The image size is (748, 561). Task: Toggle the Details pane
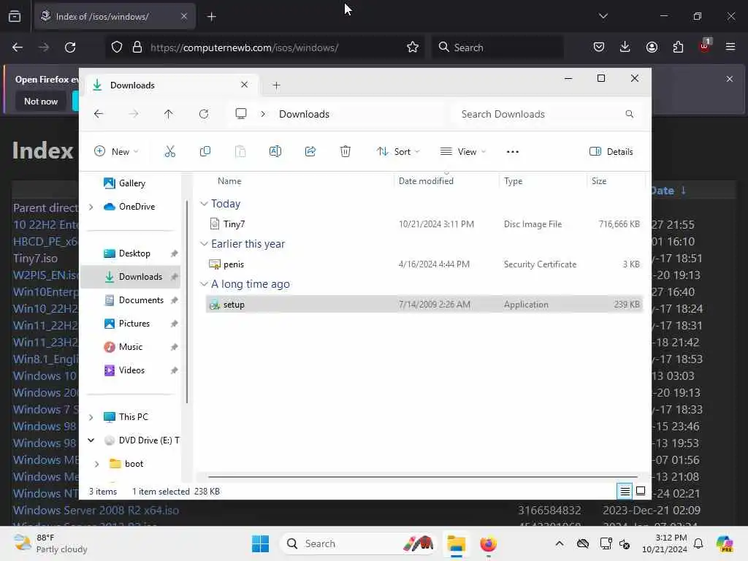tap(611, 152)
